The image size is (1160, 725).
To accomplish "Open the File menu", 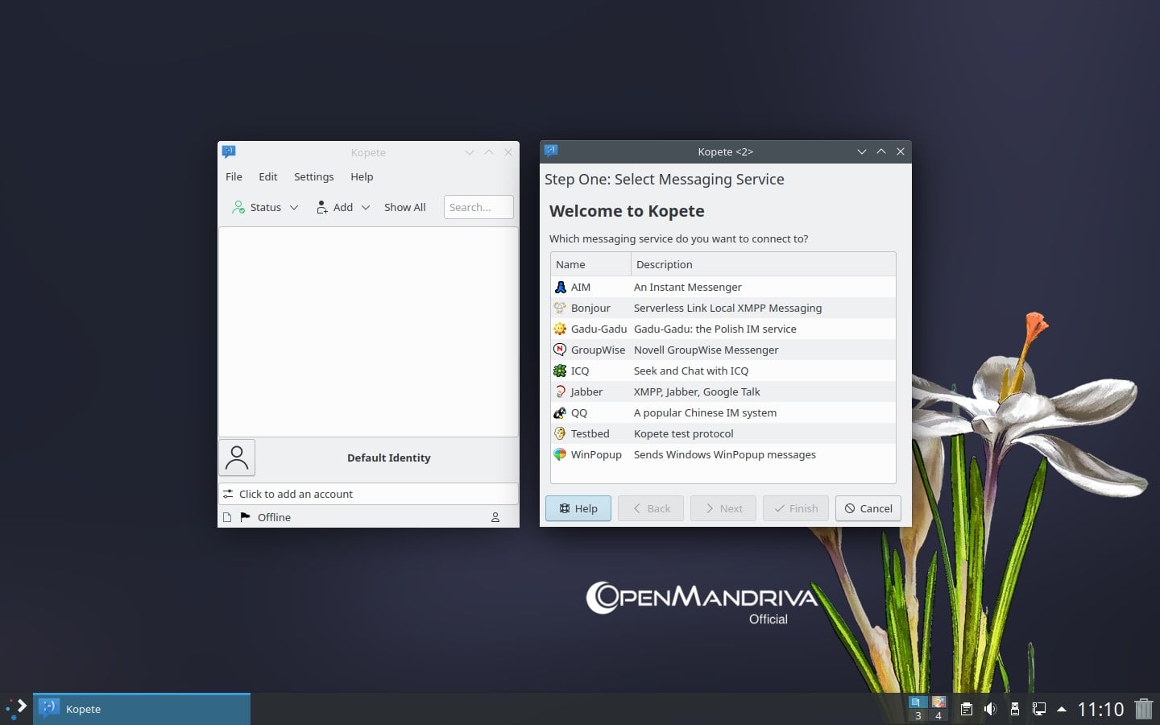I will coord(234,176).
